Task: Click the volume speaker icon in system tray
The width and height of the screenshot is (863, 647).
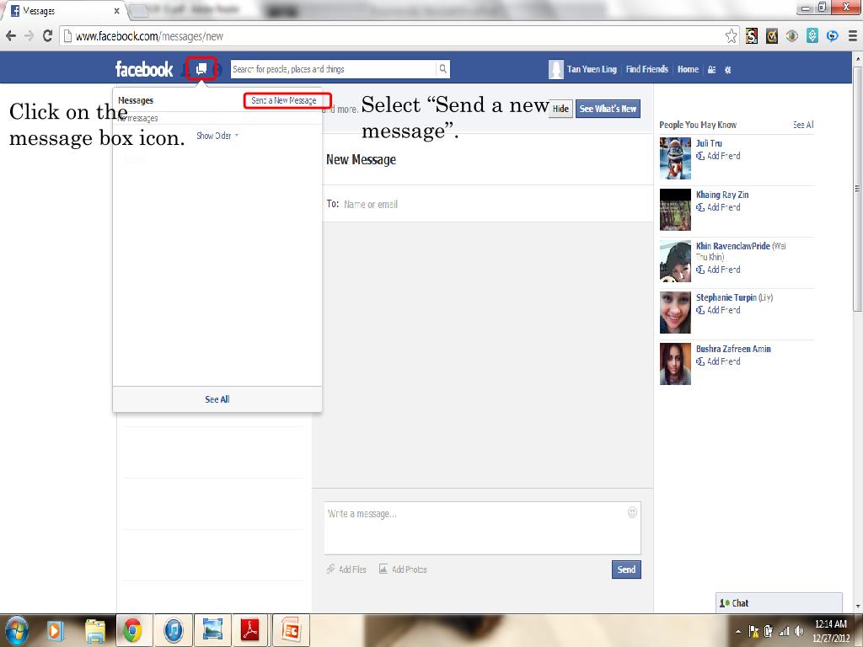Action: 799,632
